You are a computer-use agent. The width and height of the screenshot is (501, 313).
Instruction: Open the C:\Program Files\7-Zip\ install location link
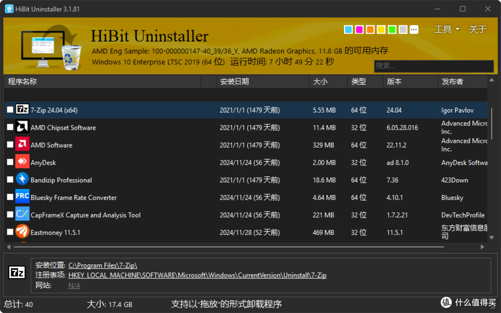[103, 265]
